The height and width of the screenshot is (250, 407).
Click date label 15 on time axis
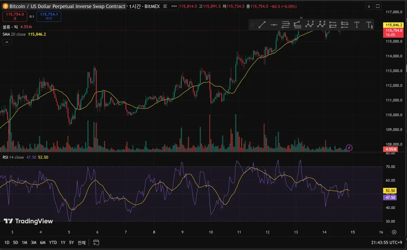[353, 232]
